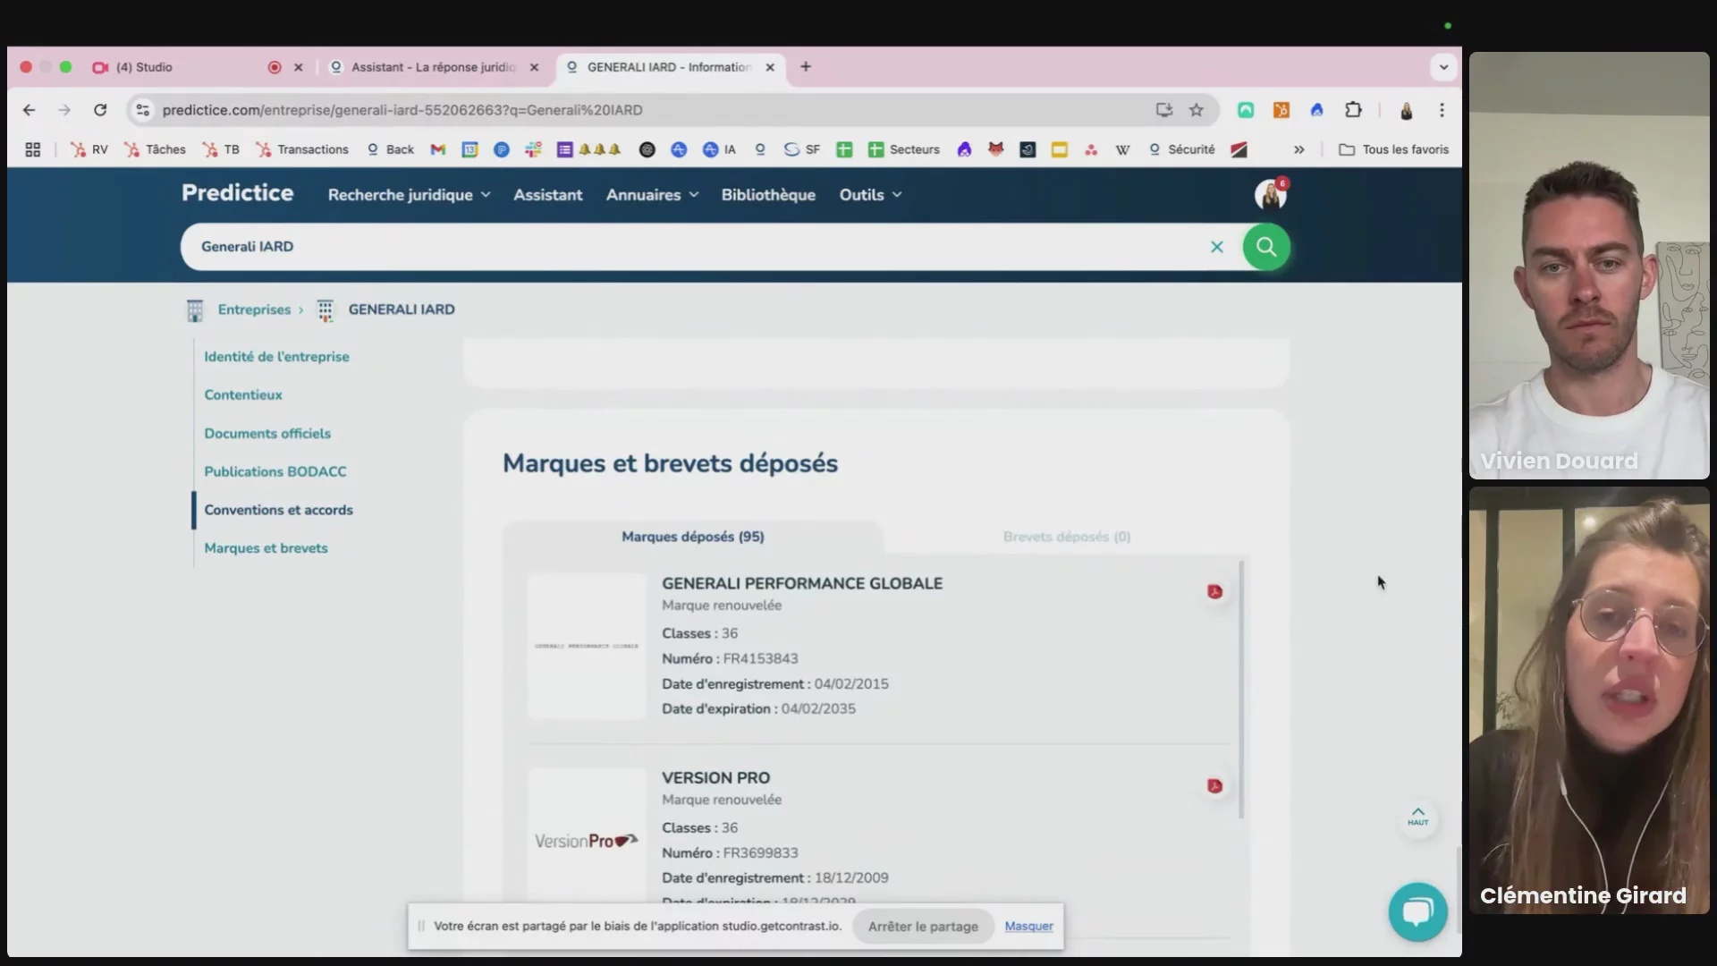Switch to the Assistant browser tab
Viewport: 1717px width, 966px height.
pos(433,67)
